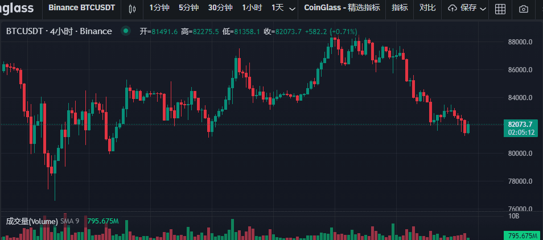The image size is (543, 240).
Task: Open Binance BTCUSDT symbol search
Action: (x=81, y=8)
